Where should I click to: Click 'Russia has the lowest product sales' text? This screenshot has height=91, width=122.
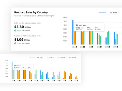[x=27, y=36]
